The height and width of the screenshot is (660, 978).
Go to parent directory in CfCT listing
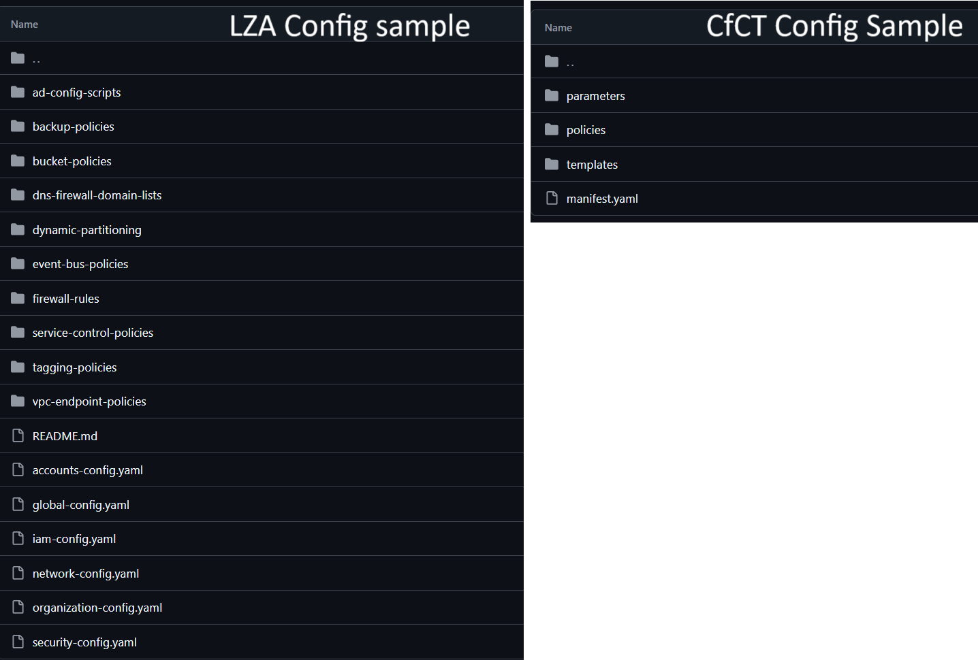point(570,63)
